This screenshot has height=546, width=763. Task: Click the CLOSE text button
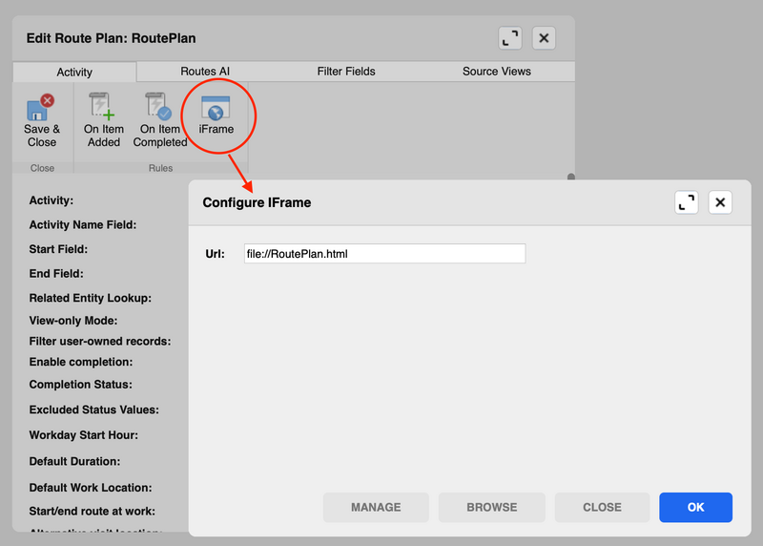coord(602,508)
